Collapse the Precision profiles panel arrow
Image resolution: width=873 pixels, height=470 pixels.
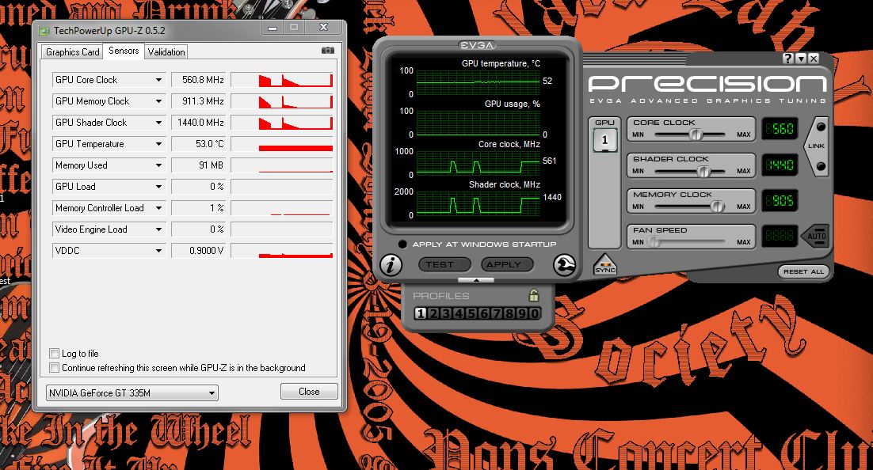pyautogui.click(x=475, y=280)
